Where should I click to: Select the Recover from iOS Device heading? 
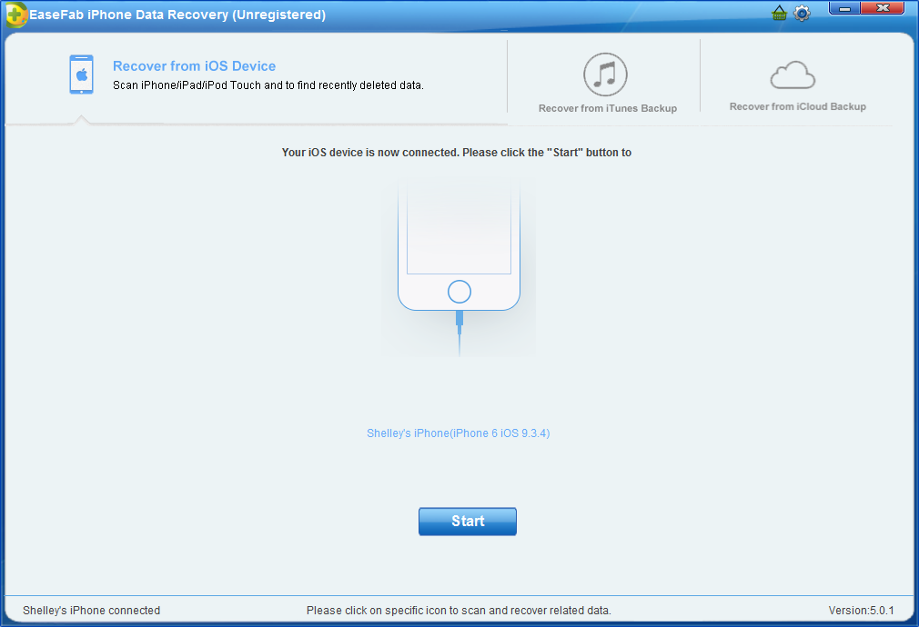[x=194, y=66]
